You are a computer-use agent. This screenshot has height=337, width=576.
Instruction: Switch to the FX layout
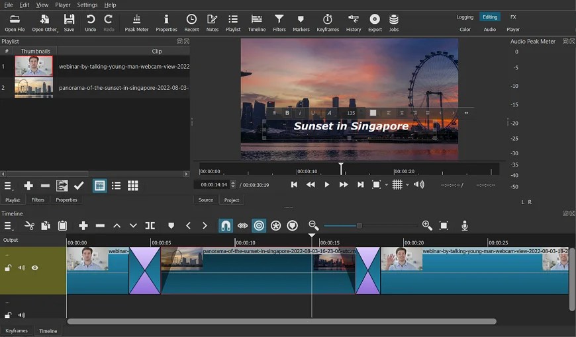point(513,17)
